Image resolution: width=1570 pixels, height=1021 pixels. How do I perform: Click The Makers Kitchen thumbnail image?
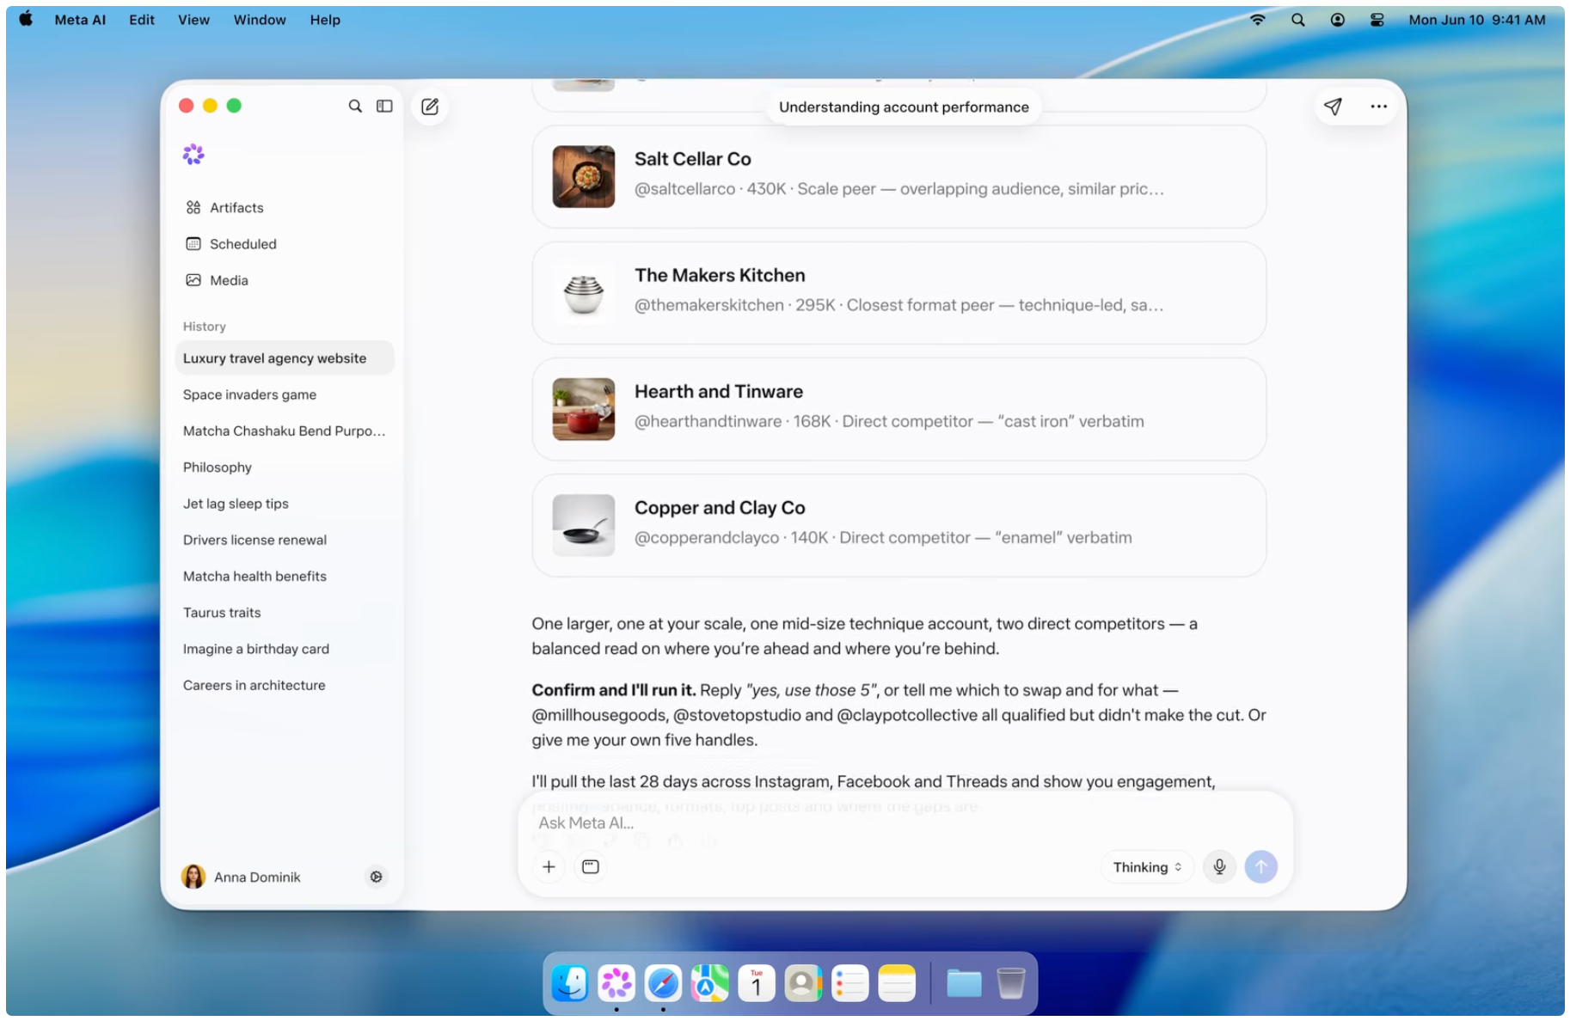coord(584,293)
